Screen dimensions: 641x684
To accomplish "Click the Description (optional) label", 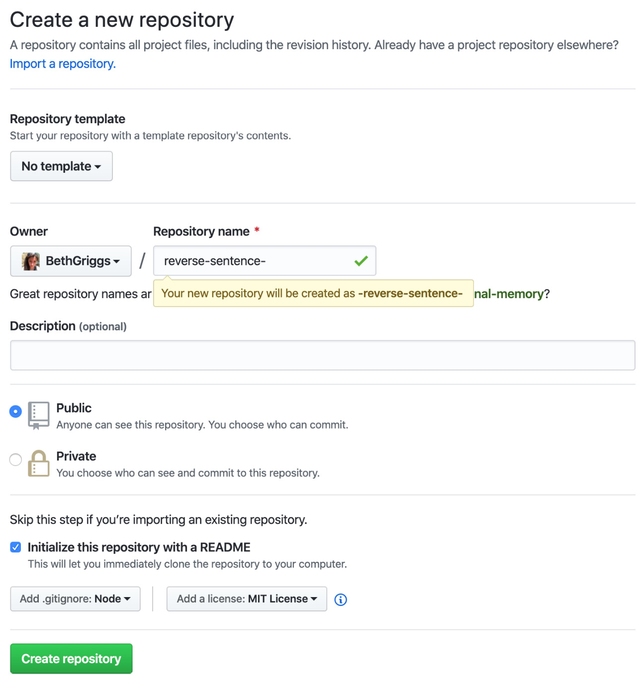I will (x=68, y=326).
